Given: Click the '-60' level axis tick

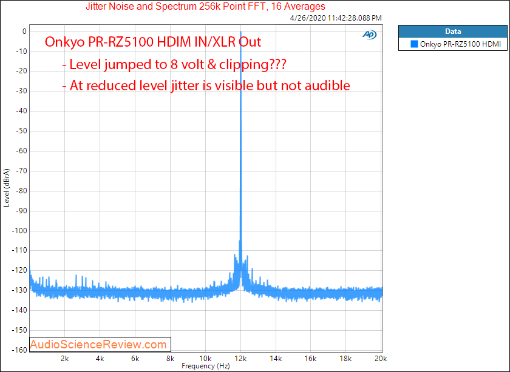Looking at the screenshot, I should (21, 151).
